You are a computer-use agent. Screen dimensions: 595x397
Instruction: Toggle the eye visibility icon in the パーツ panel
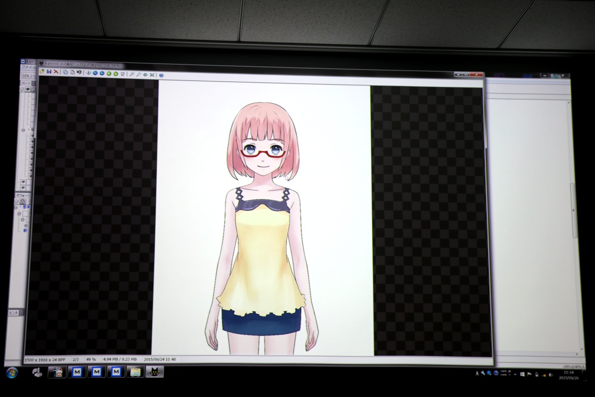click(x=28, y=89)
